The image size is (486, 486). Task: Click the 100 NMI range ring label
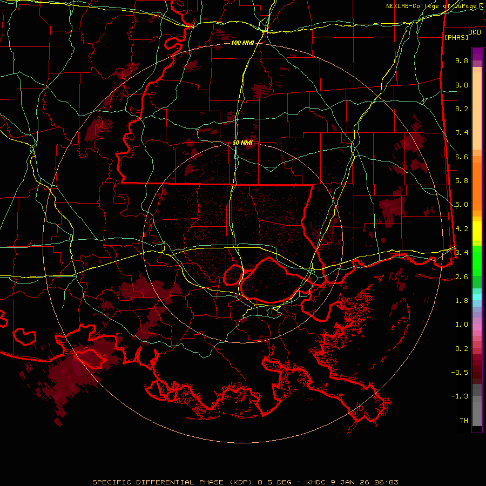click(242, 43)
